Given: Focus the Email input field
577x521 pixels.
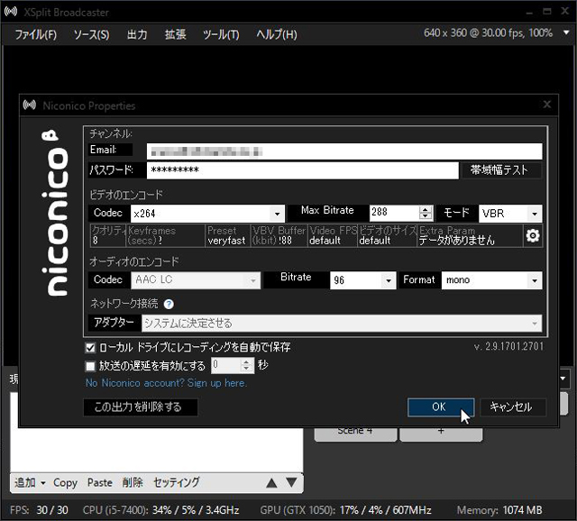Looking at the screenshot, I should [x=344, y=151].
